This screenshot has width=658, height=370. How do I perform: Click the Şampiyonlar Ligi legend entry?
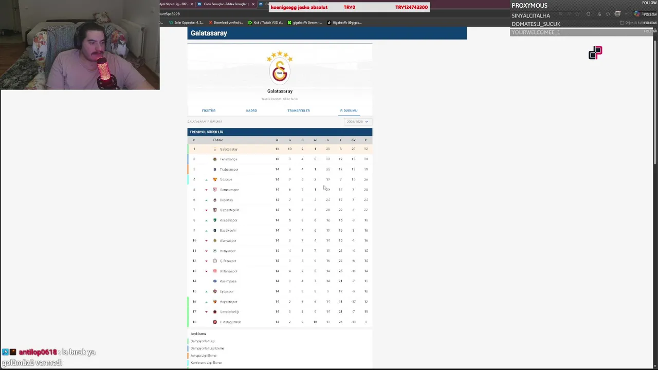[203, 341]
